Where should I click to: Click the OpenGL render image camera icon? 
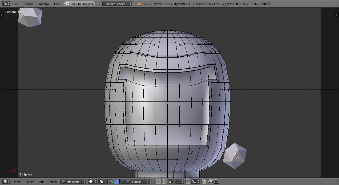pyautogui.click(x=211, y=182)
